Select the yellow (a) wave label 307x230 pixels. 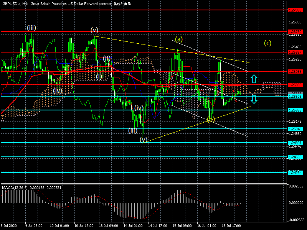pos(179,39)
